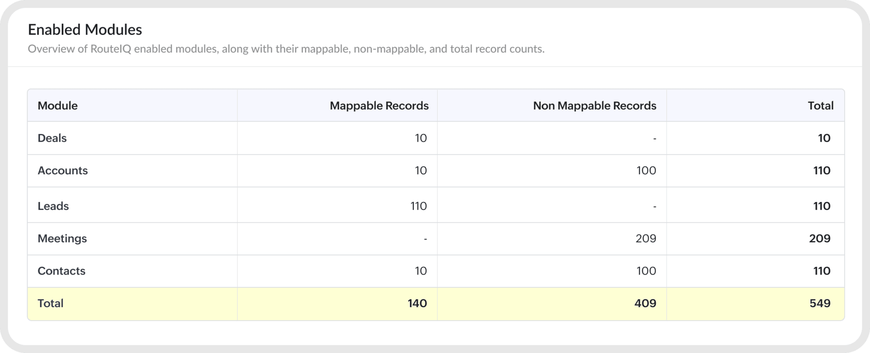This screenshot has height=353, width=870.
Task: Click total mappable records value 140
Action: coord(417,303)
